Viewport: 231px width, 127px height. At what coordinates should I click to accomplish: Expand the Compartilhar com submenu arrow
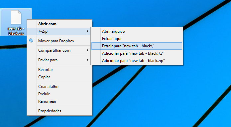(x=88, y=50)
